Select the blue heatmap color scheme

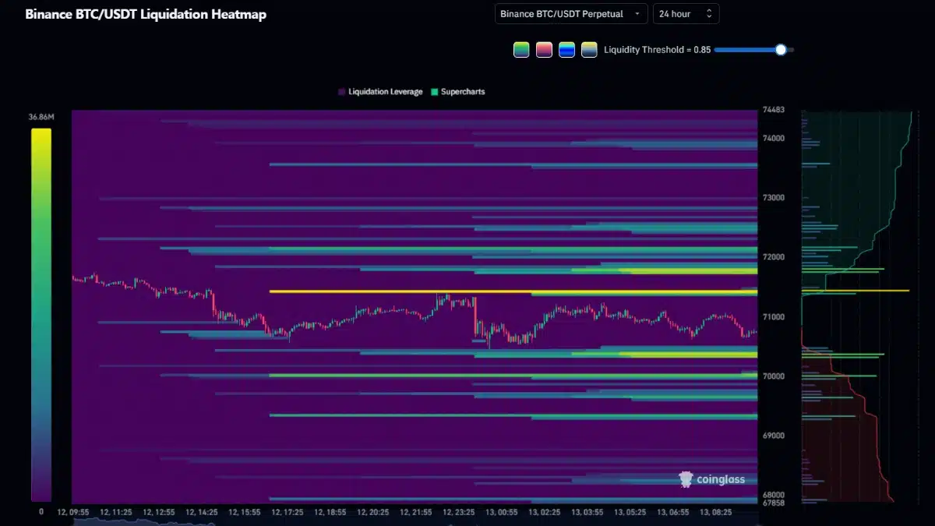(566, 49)
